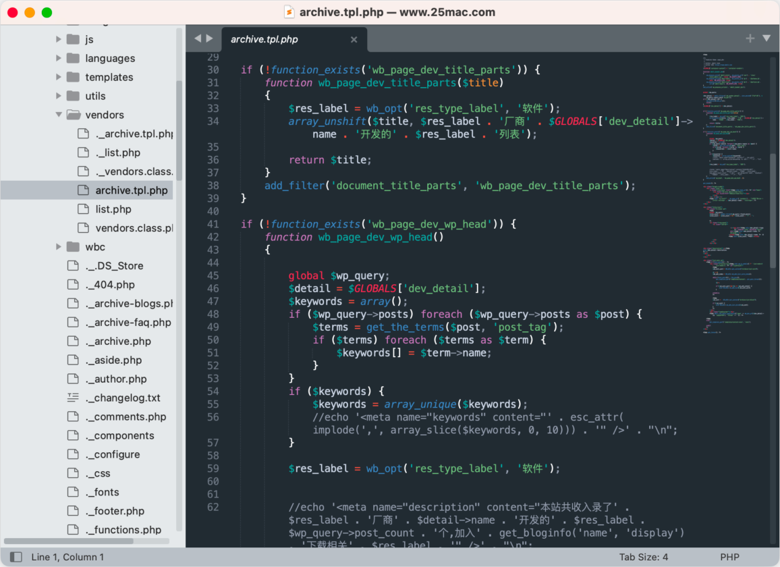Viewport: 780px width, 567px height.
Task: Expand the utils folder arrow
Action: pos(58,96)
